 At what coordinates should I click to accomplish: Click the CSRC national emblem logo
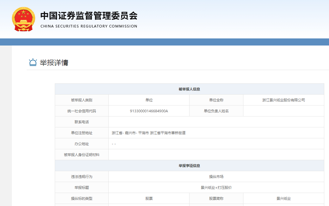click(23, 19)
